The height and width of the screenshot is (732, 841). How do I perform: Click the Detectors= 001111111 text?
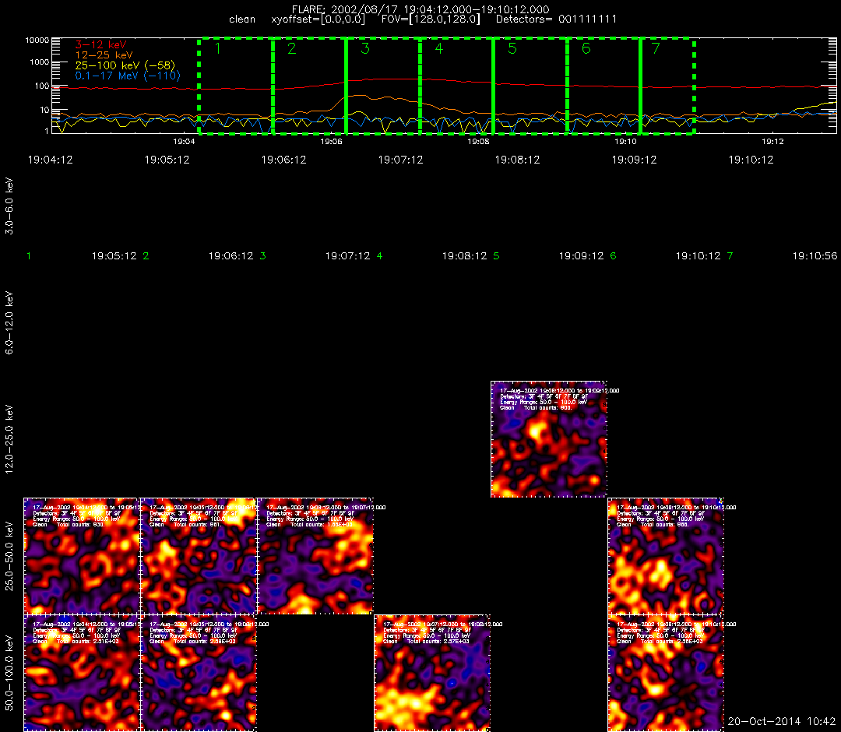556,19
